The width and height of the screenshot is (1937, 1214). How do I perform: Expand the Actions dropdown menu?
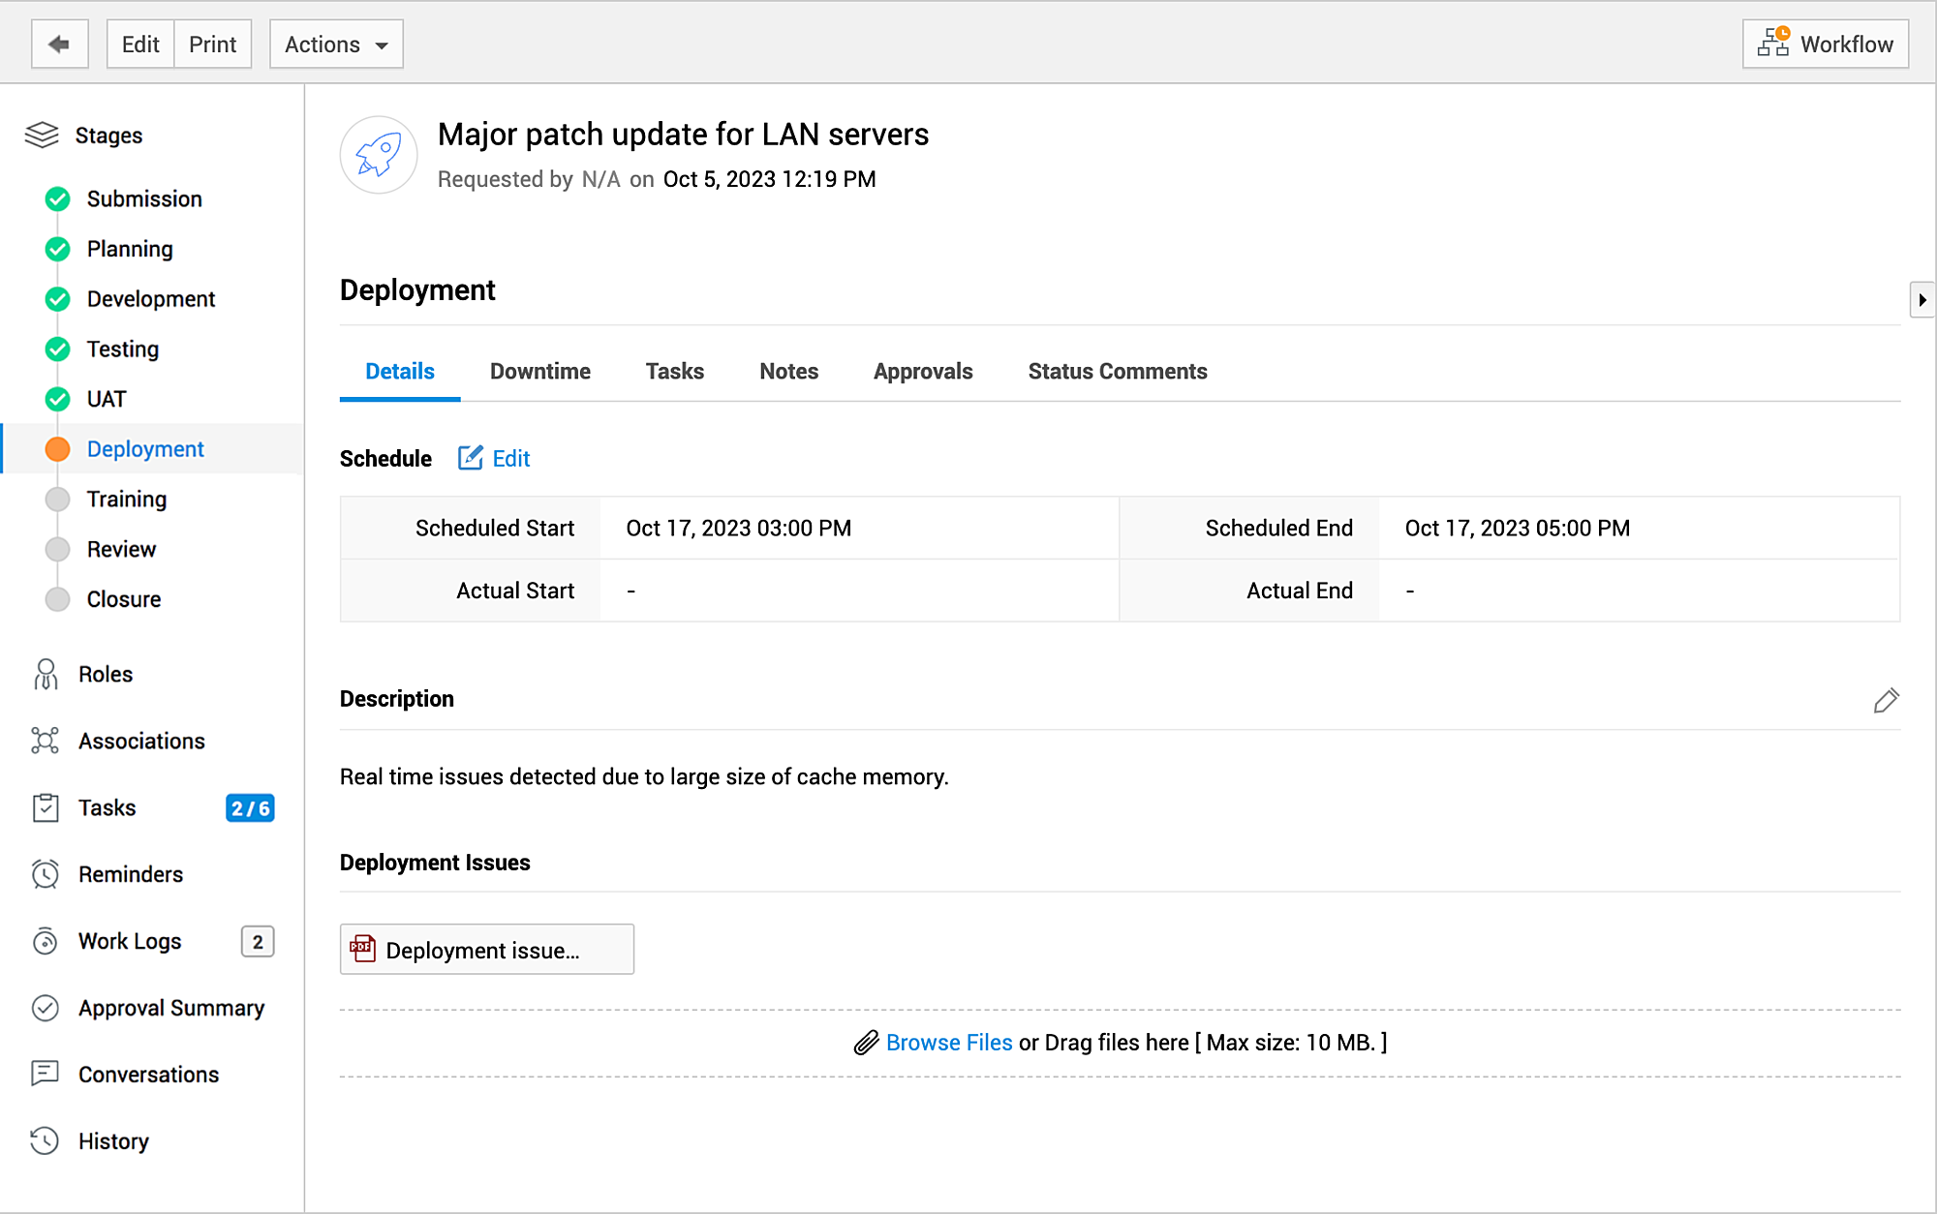(335, 45)
